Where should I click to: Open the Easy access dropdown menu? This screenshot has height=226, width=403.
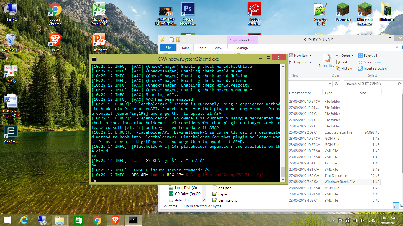[x=313, y=62]
